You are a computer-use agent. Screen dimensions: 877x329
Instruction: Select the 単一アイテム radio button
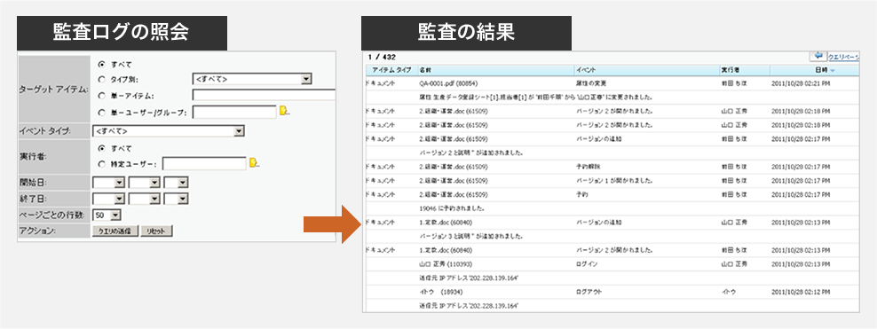click(102, 96)
